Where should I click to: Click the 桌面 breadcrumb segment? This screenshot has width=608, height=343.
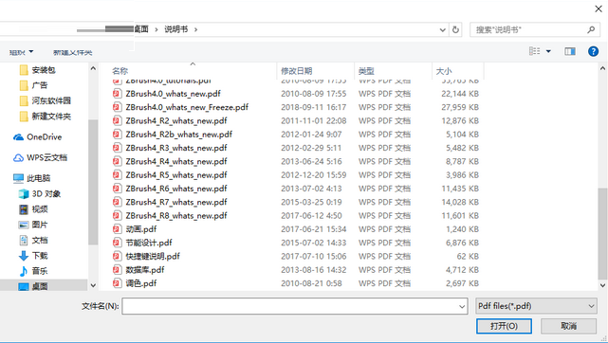(x=141, y=29)
